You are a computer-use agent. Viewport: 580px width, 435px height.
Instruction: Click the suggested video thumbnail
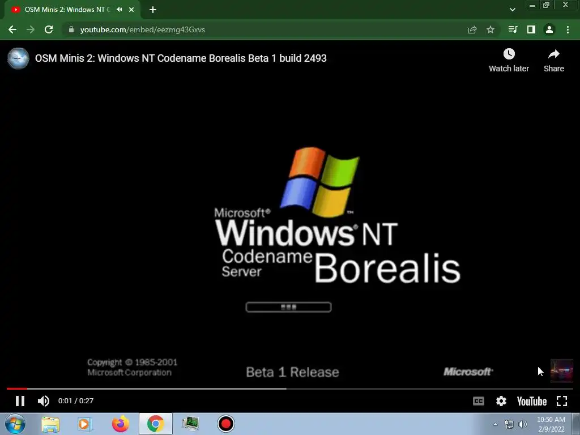561,370
